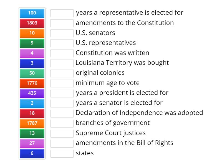The image size is (222, 167).
Task: Select the blue tile labeled 100
Action: tap(32, 13)
